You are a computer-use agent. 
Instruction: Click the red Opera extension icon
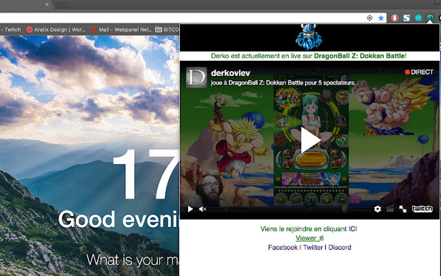click(x=395, y=18)
